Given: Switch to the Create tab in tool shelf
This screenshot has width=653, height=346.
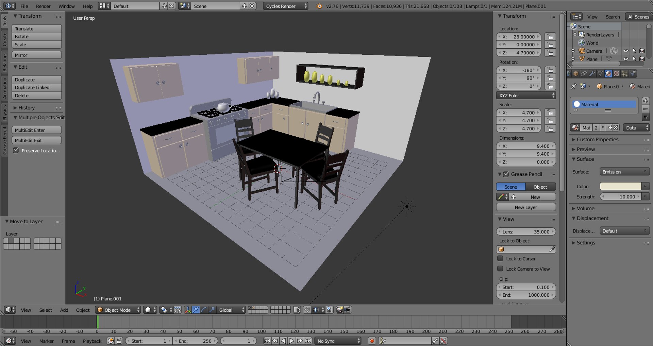Looking at the screenshot, I should (x=4, y=39).
